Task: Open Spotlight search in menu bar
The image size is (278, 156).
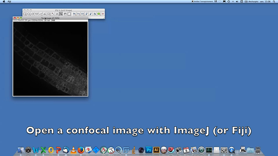Action: tap(274, 2)
